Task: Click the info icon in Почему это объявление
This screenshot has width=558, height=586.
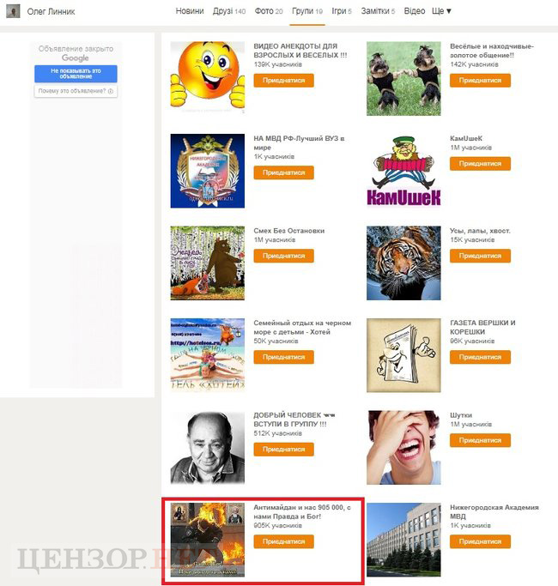Action: 111,91
